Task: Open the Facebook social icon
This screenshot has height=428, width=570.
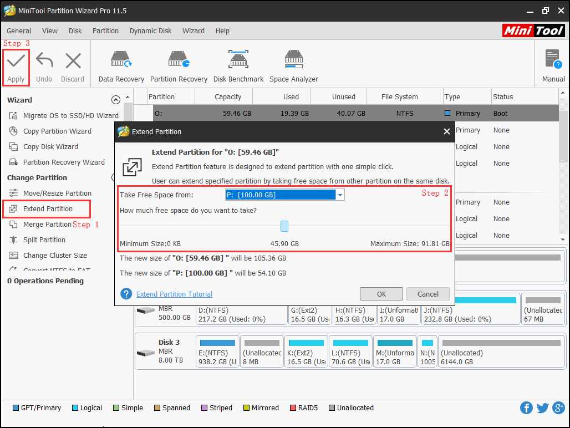Action: point(526,408)
